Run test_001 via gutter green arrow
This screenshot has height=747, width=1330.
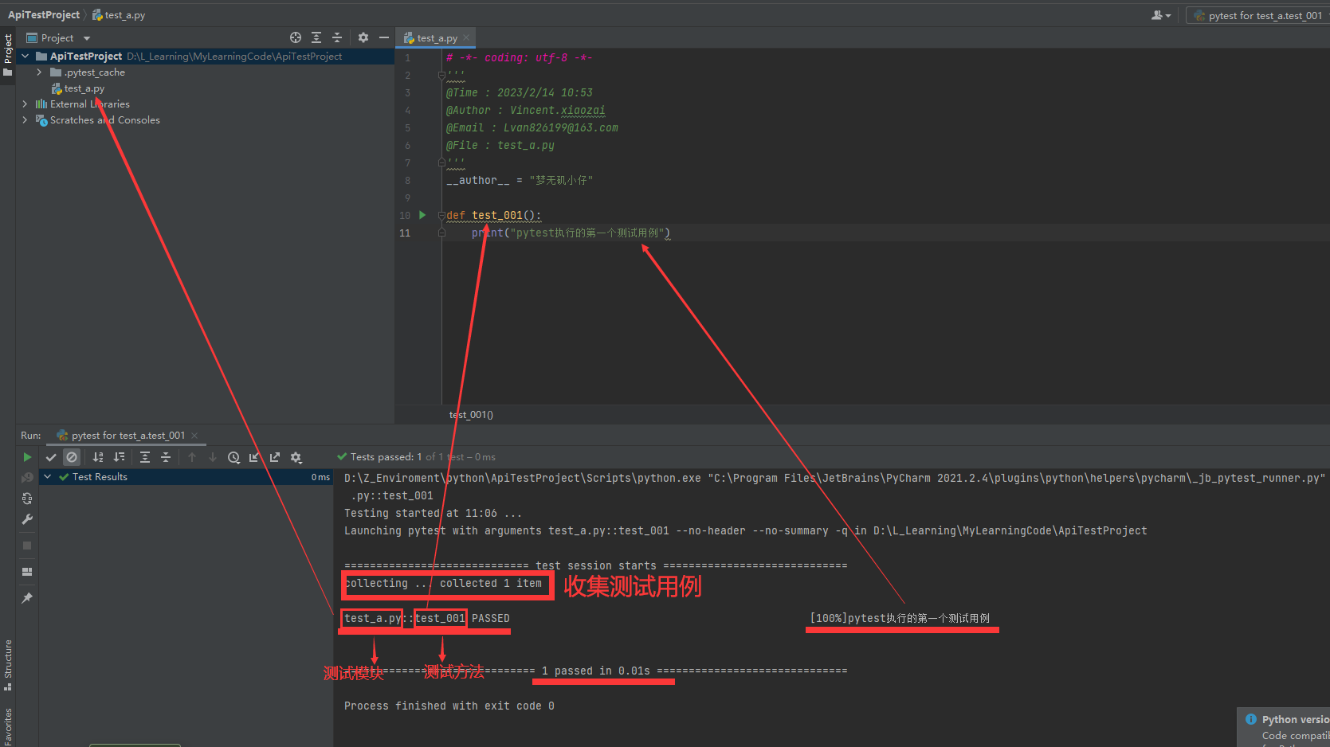coord(422,215)
